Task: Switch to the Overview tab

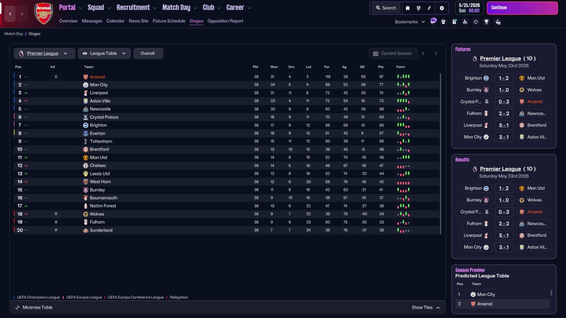Action: click(x=68, y=21)
